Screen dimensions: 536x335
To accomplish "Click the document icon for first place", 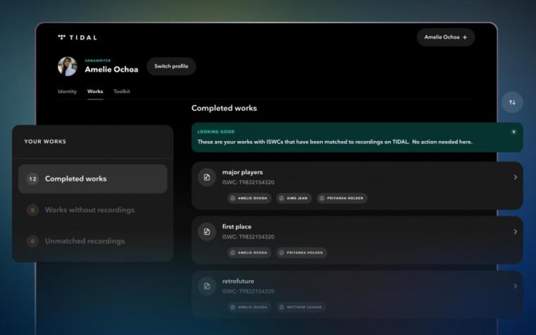I will (207, 232).
